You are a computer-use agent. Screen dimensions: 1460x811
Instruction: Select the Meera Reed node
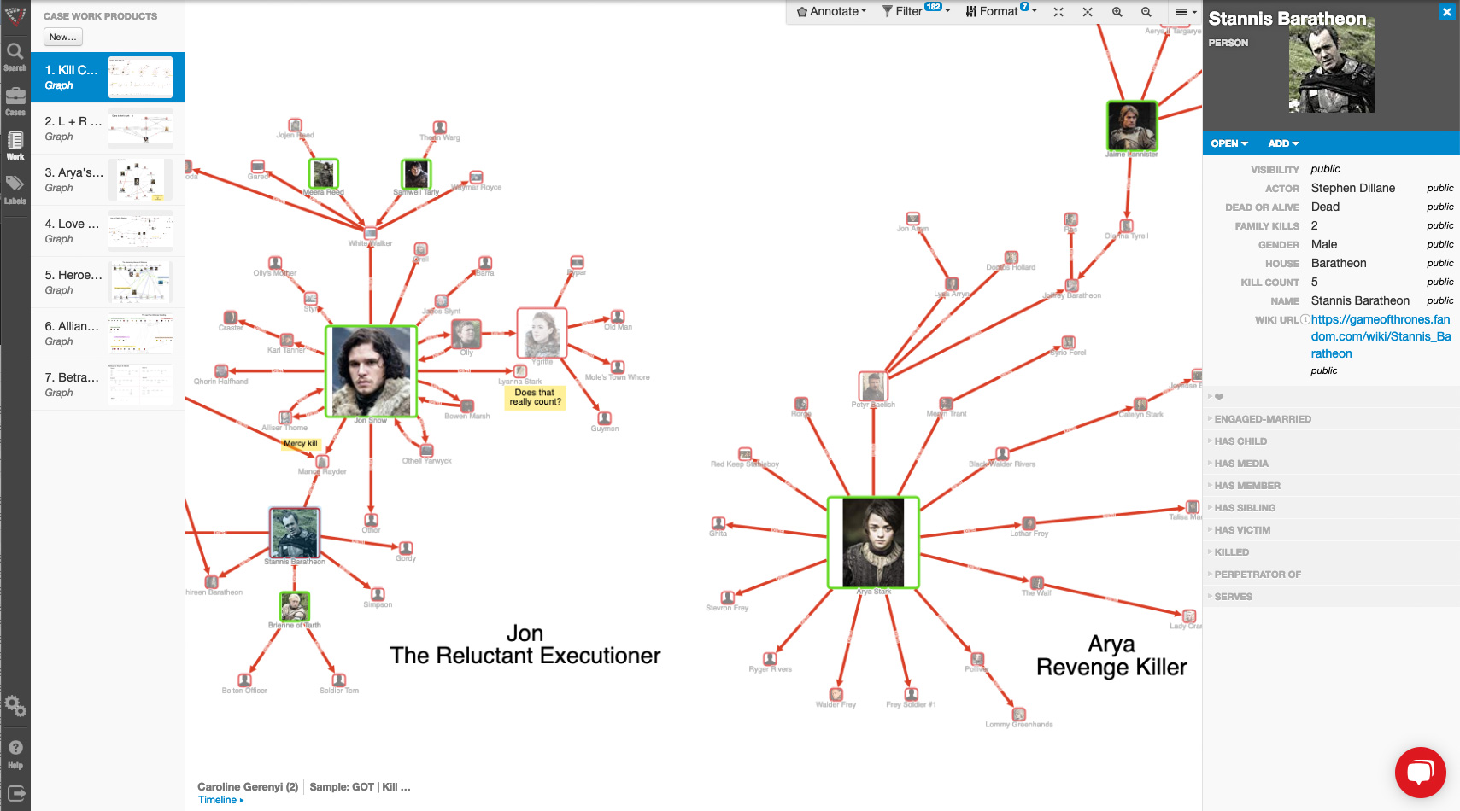[x=324, y=174]
